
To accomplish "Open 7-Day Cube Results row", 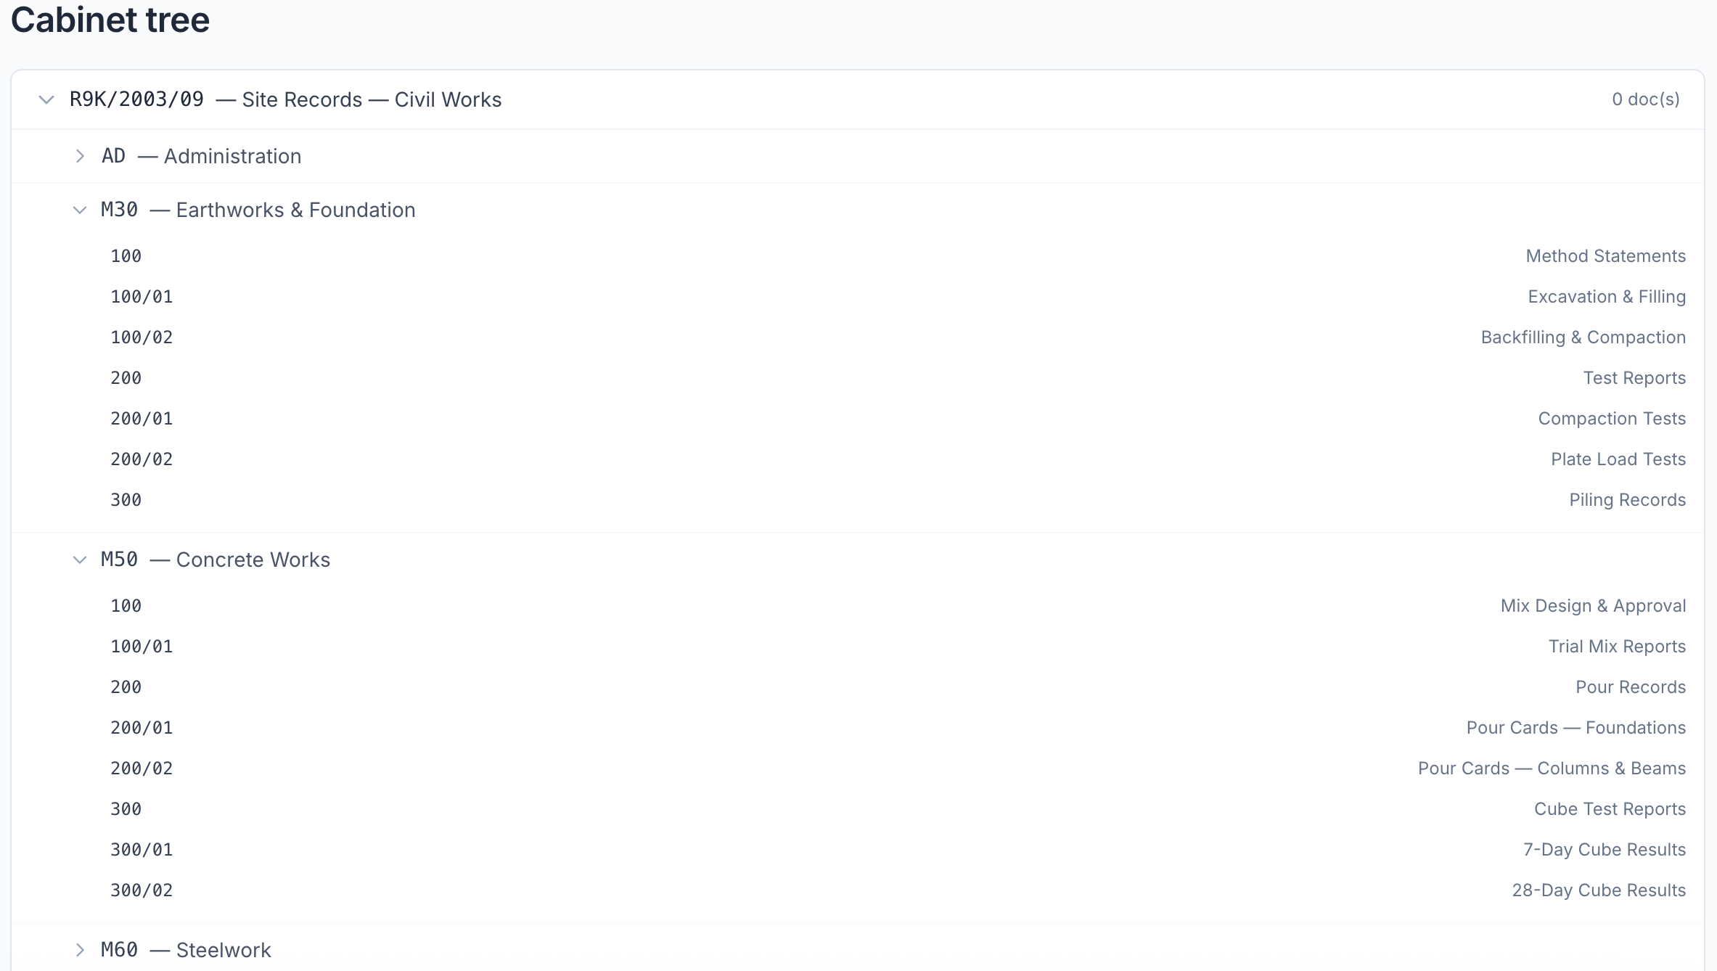I will pyautogui.click(x=898, y=850).
